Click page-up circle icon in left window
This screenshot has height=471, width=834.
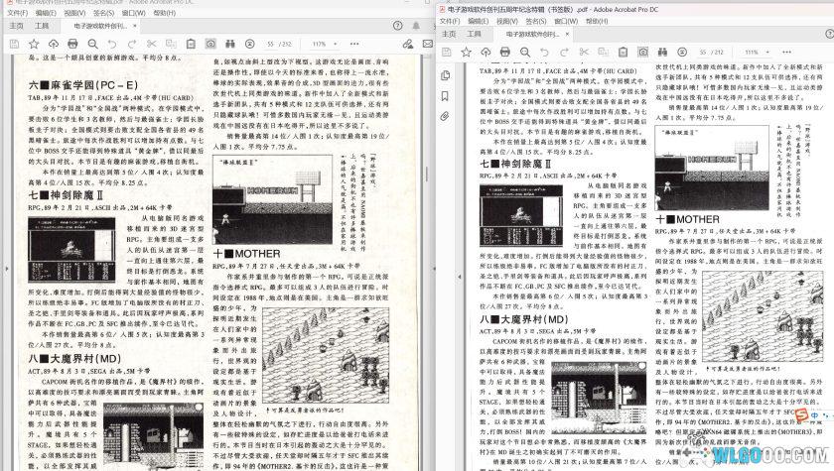click(x=250, y=44)
